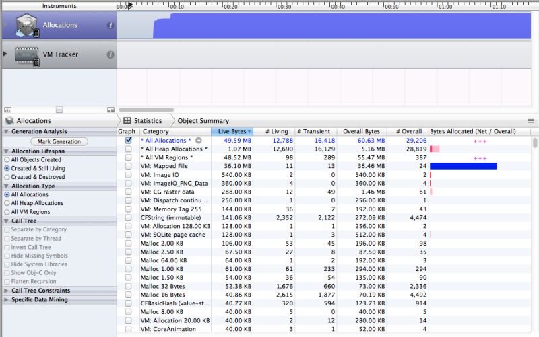Collapse the Call Tree section
This screenshot has height=337, width=539.
(6, 221)
